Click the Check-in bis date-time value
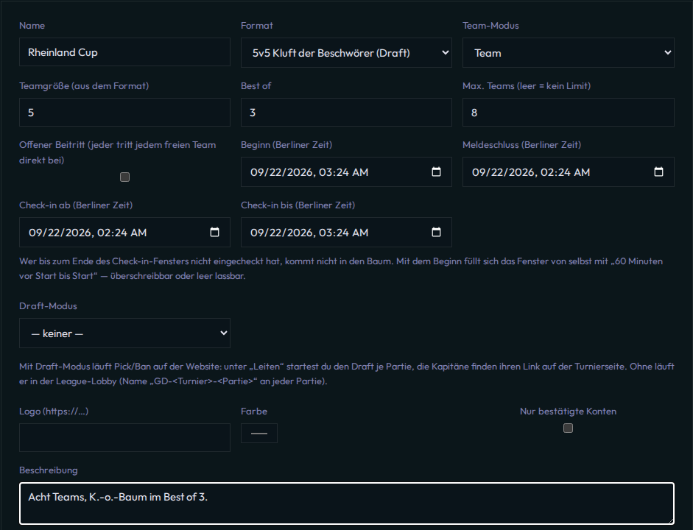The image size is (693, 530). (x=309, y=233)
